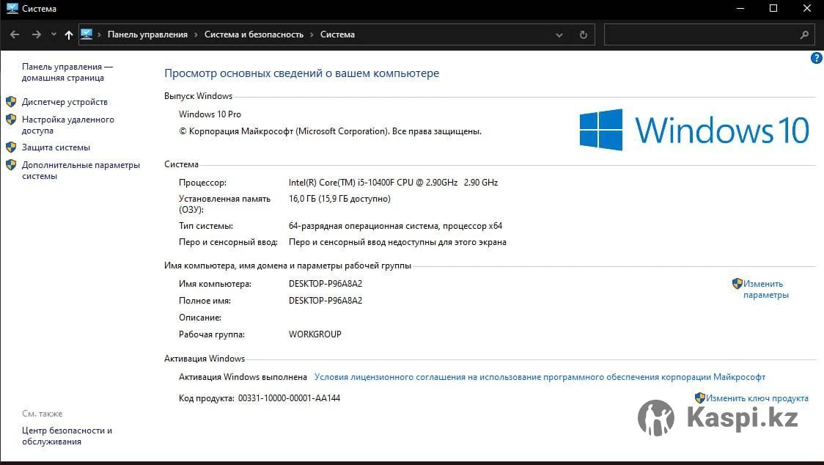Click shield icon beside Изменить ключ продукта
This screenshot has height=465, width=824.
(700, 398)
